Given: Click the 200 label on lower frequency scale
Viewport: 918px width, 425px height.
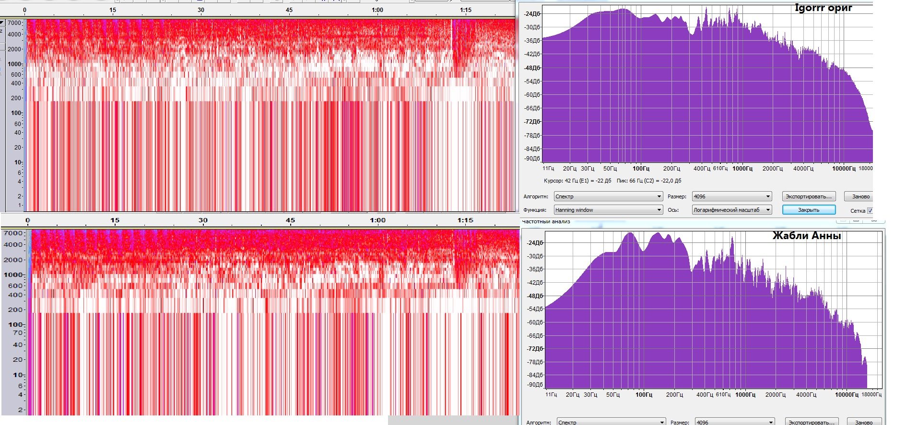Looking at the screenshot, I should tap(15, 310).
